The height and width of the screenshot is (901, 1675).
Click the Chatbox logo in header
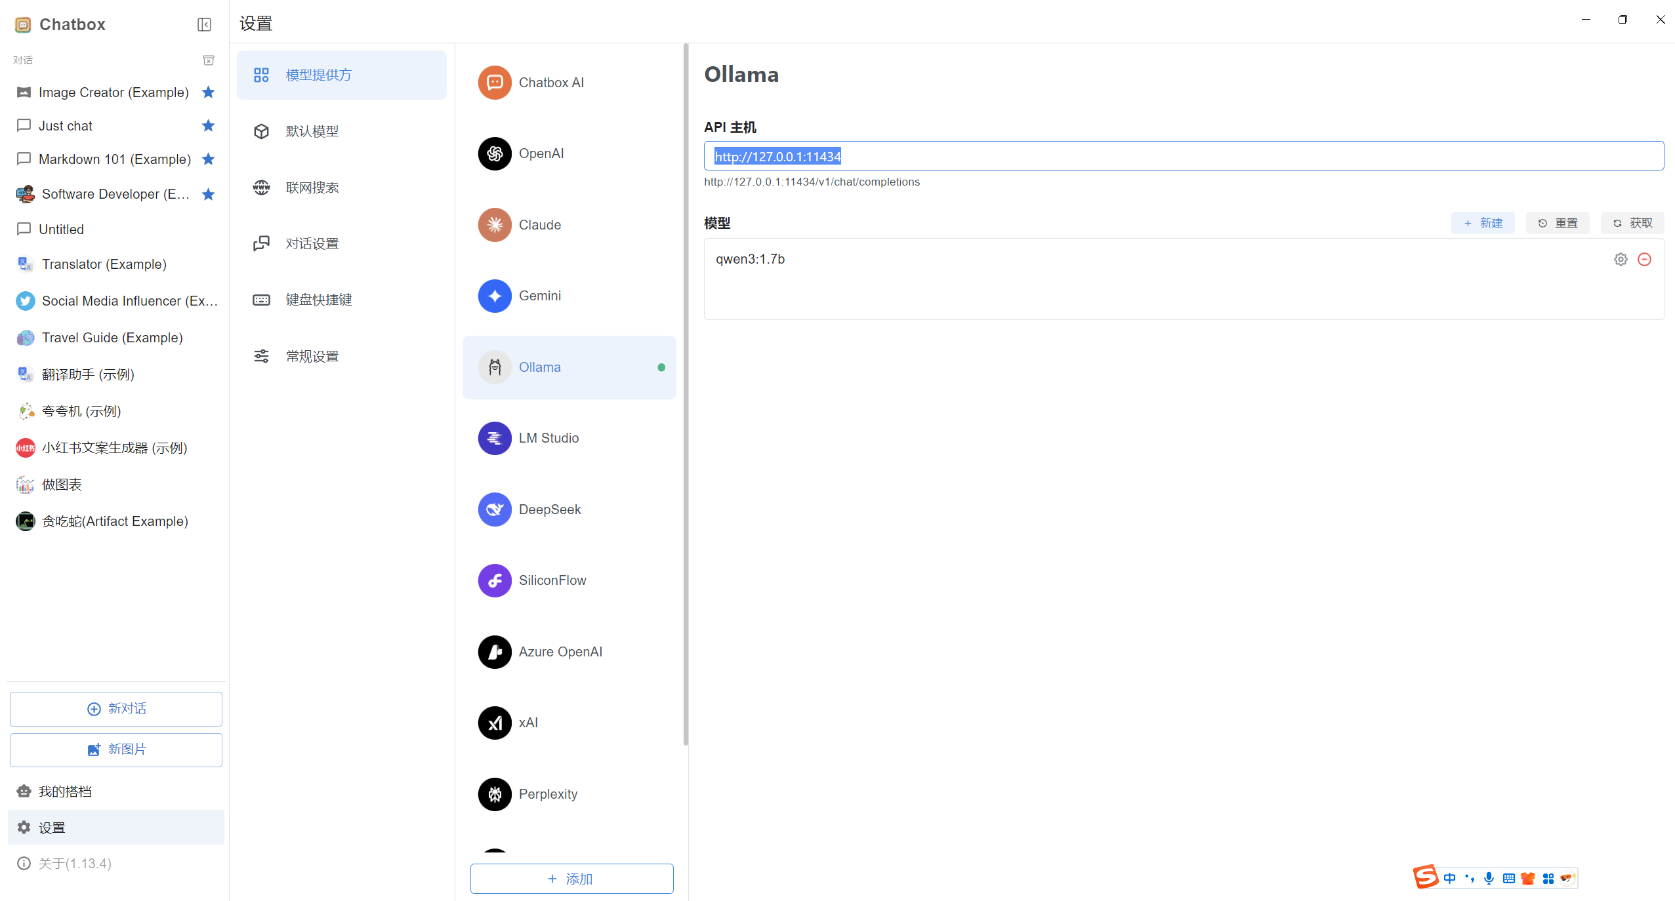coord(23,24)
